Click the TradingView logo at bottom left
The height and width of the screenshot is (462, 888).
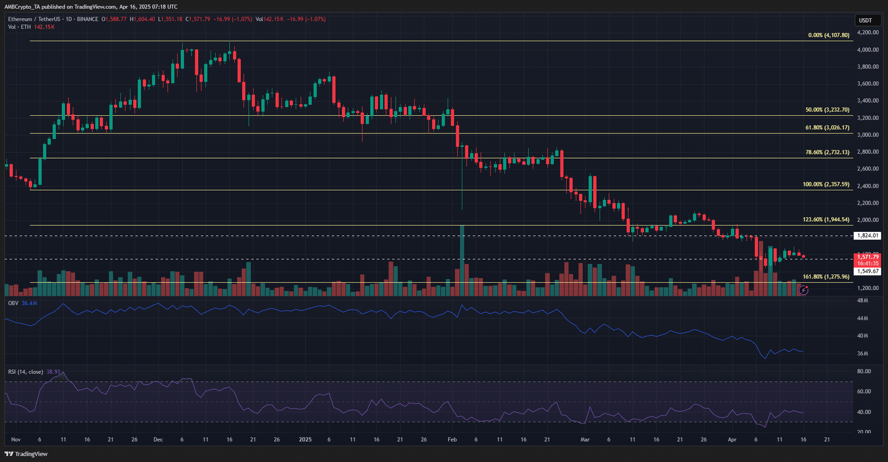point(26,454)
